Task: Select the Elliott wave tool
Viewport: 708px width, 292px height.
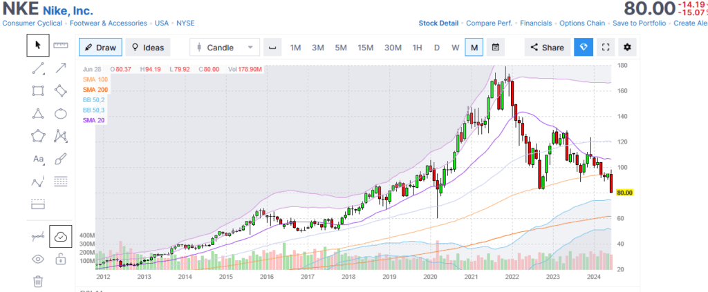Action: 38,181
